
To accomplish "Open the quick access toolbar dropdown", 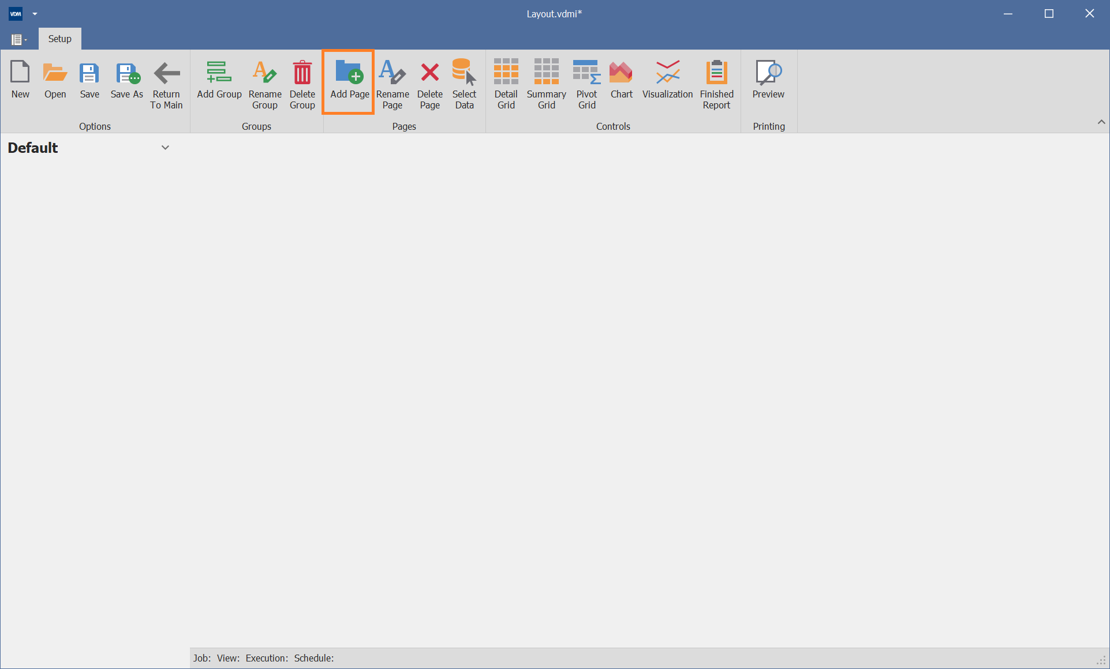I will [35, 14].
